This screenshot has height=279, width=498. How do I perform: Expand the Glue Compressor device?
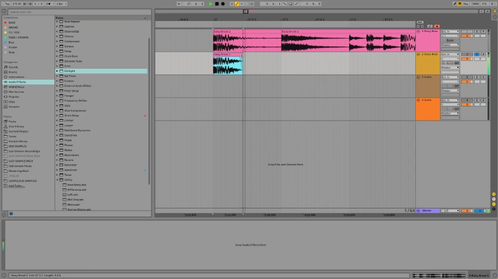pos(57,110)
